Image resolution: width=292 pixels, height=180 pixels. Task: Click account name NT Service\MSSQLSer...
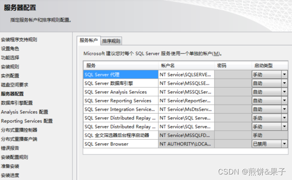(186, 92)
